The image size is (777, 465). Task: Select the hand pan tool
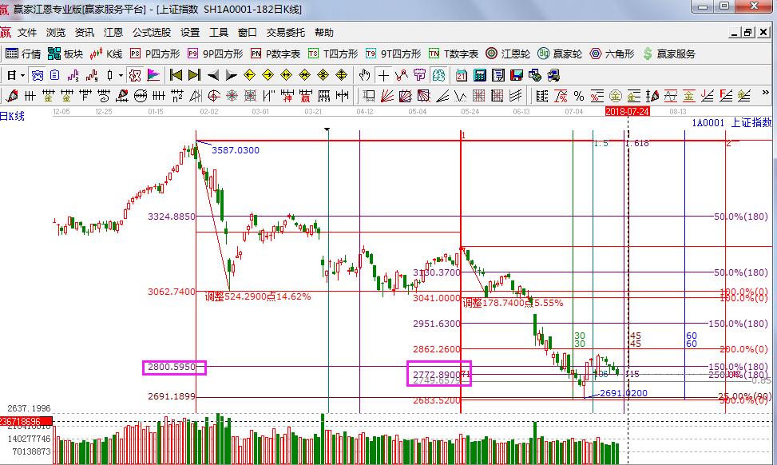(364, 75)
